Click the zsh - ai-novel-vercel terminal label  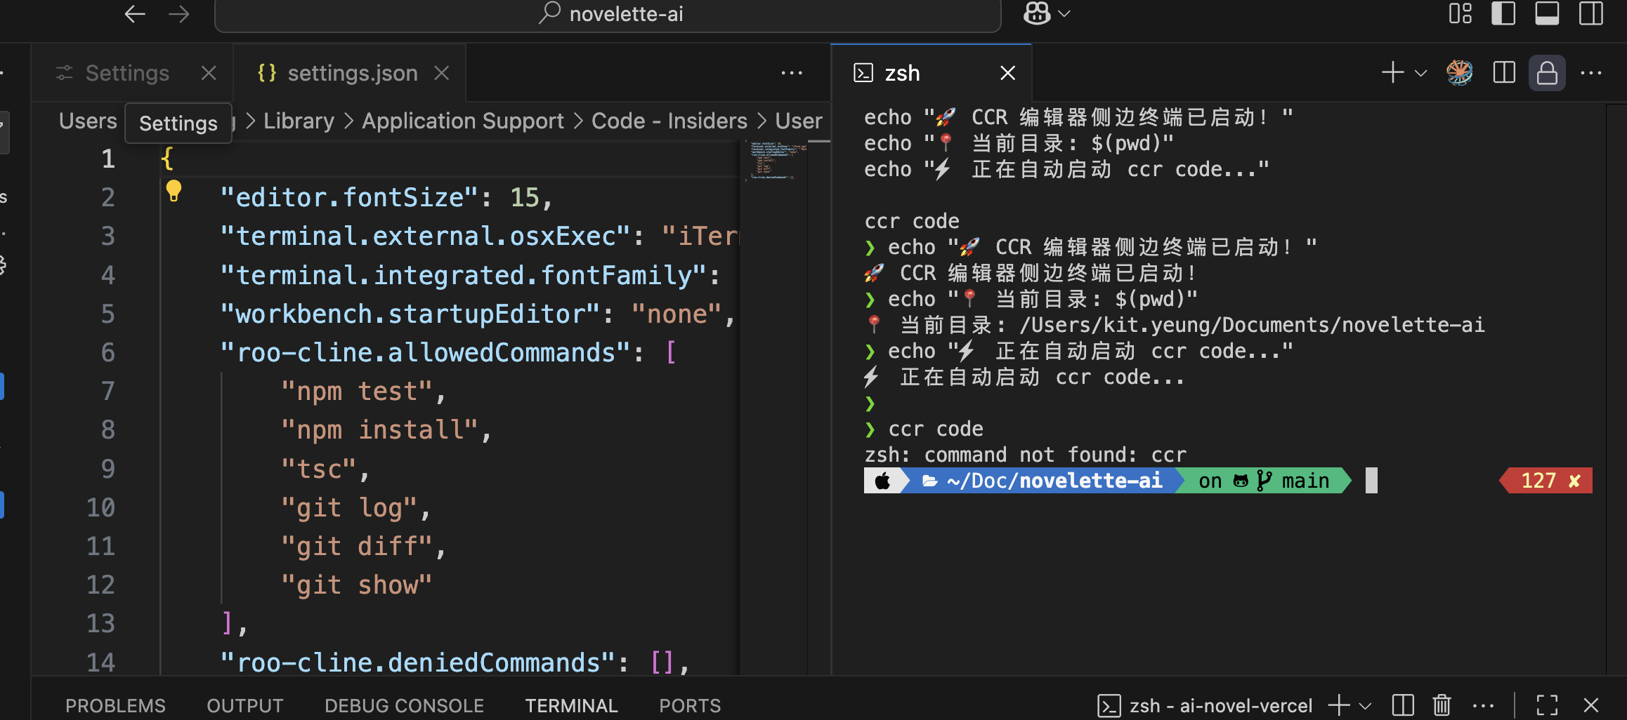[1205, 705]
